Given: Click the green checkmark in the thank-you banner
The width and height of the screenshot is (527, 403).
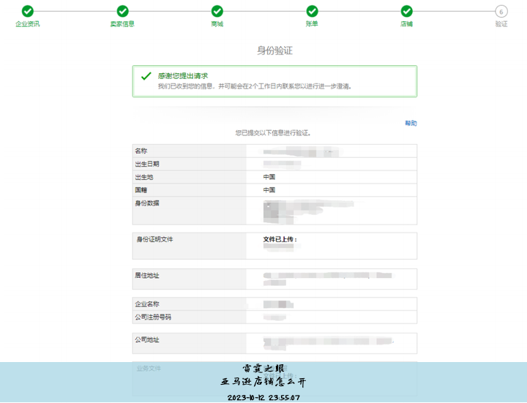Looking at the screenshot, I should point(146,76).
